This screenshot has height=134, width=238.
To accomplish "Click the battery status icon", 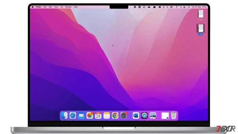I will pos(172,7).
